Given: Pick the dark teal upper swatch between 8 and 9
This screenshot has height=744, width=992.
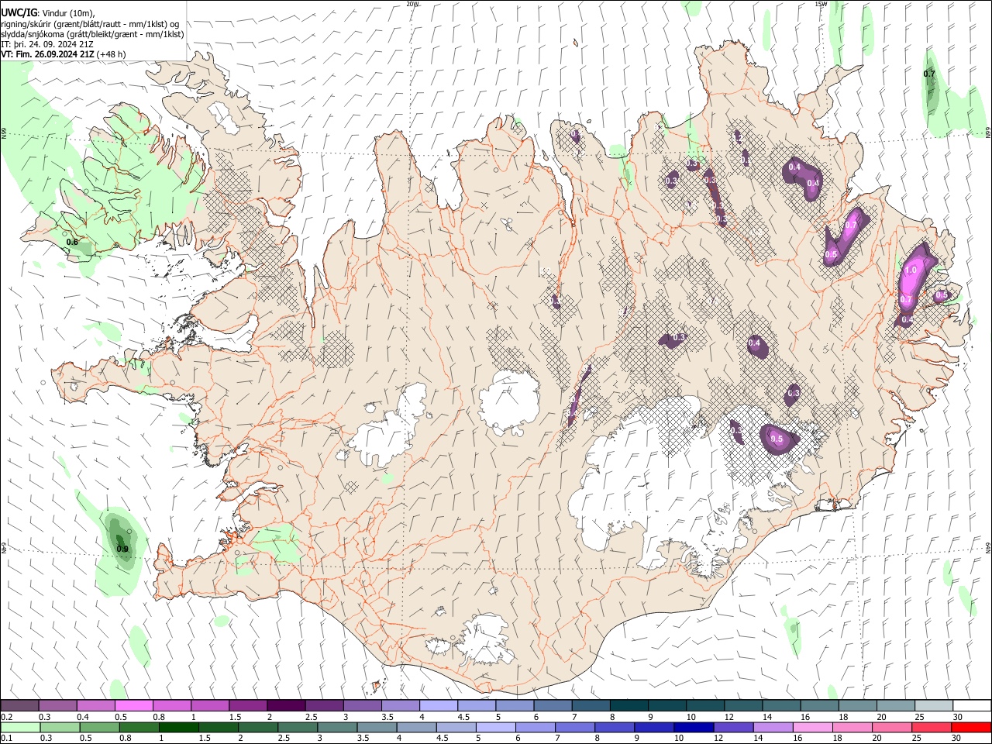Looking at the screenshot, I should pyautogui.click(x=629, y=706).
